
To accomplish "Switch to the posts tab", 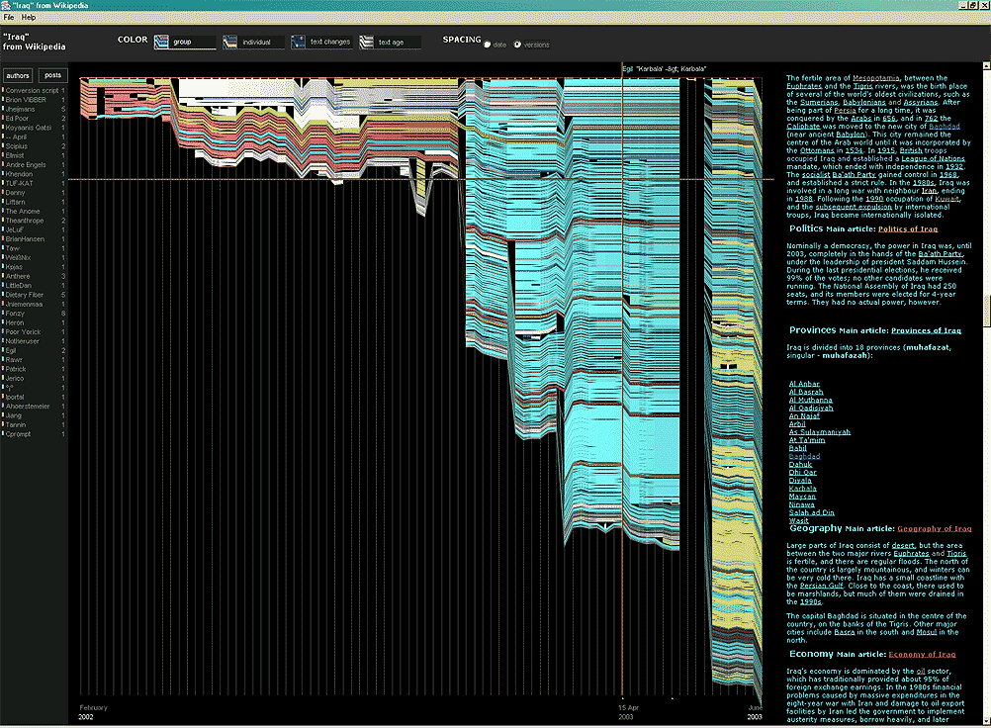I will (51, 74).
